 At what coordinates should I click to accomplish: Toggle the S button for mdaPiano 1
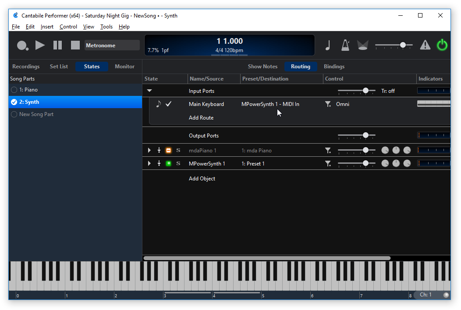click(x=178, y=151)
